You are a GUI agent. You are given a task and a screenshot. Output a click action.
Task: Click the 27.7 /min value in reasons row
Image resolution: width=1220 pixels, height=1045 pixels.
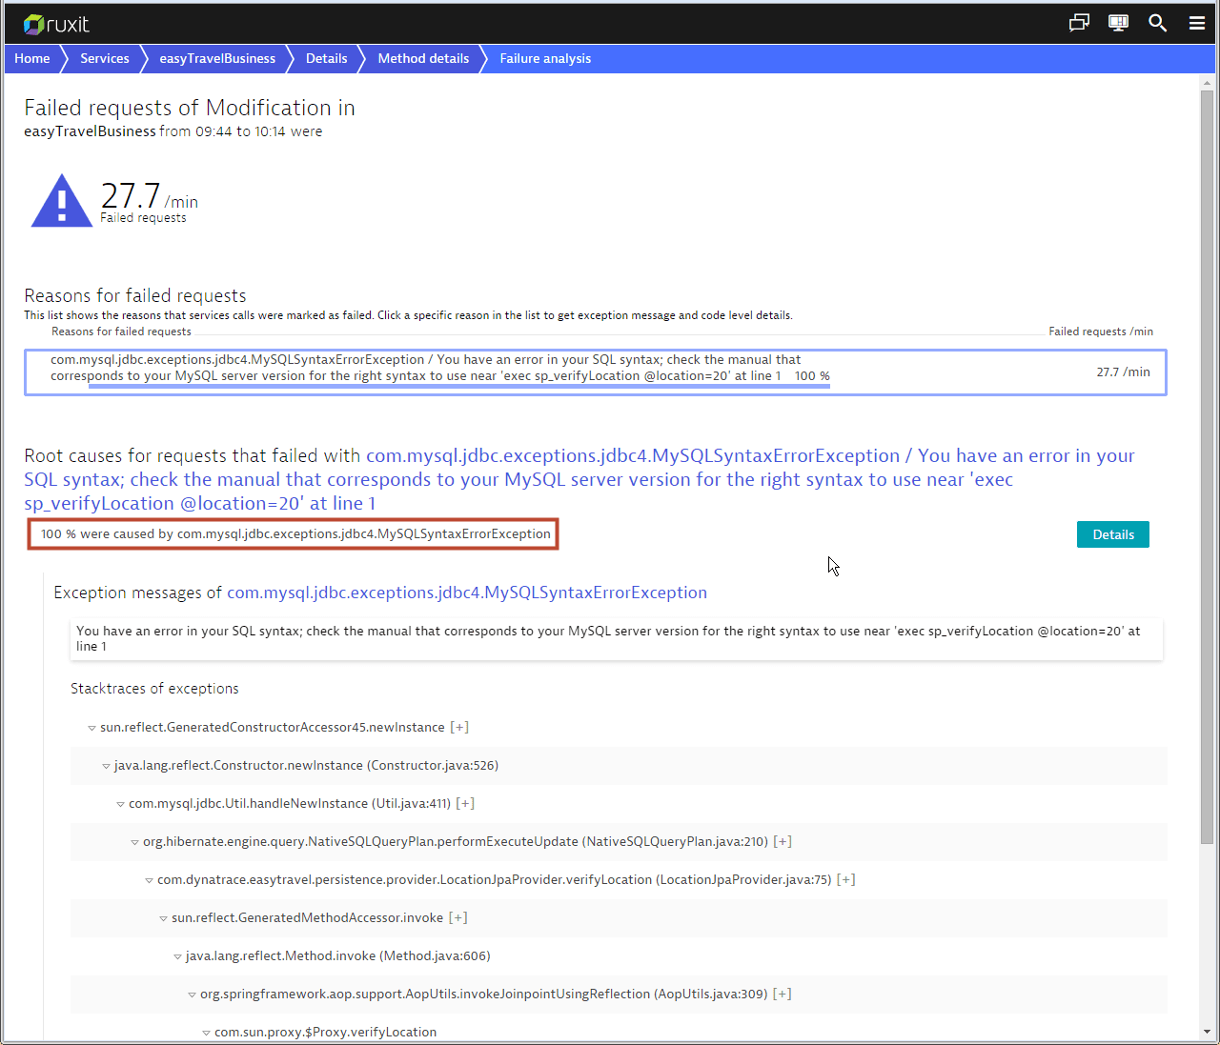tap(1123, 372)
